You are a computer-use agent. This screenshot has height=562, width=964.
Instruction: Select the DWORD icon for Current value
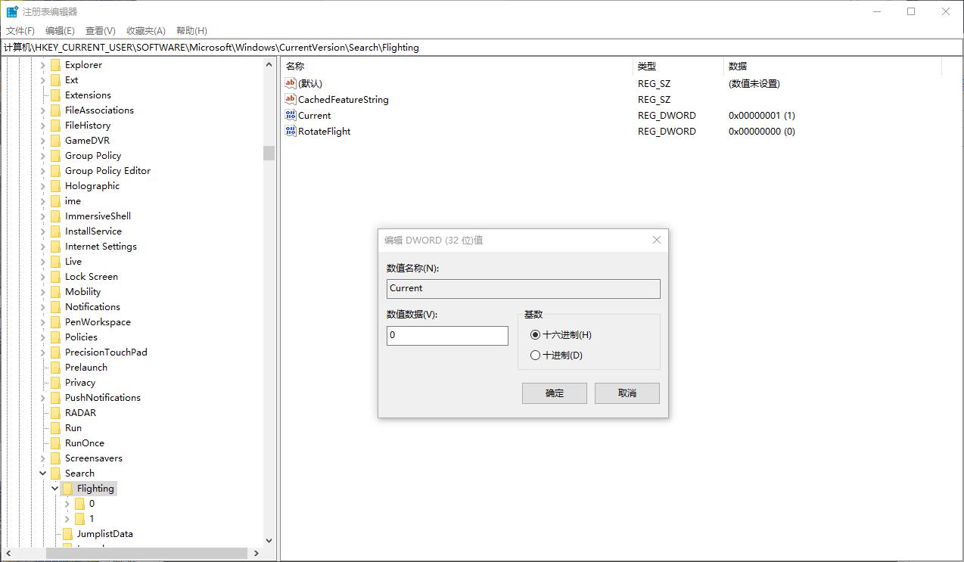pyautogui.click(x=290, y=115)
